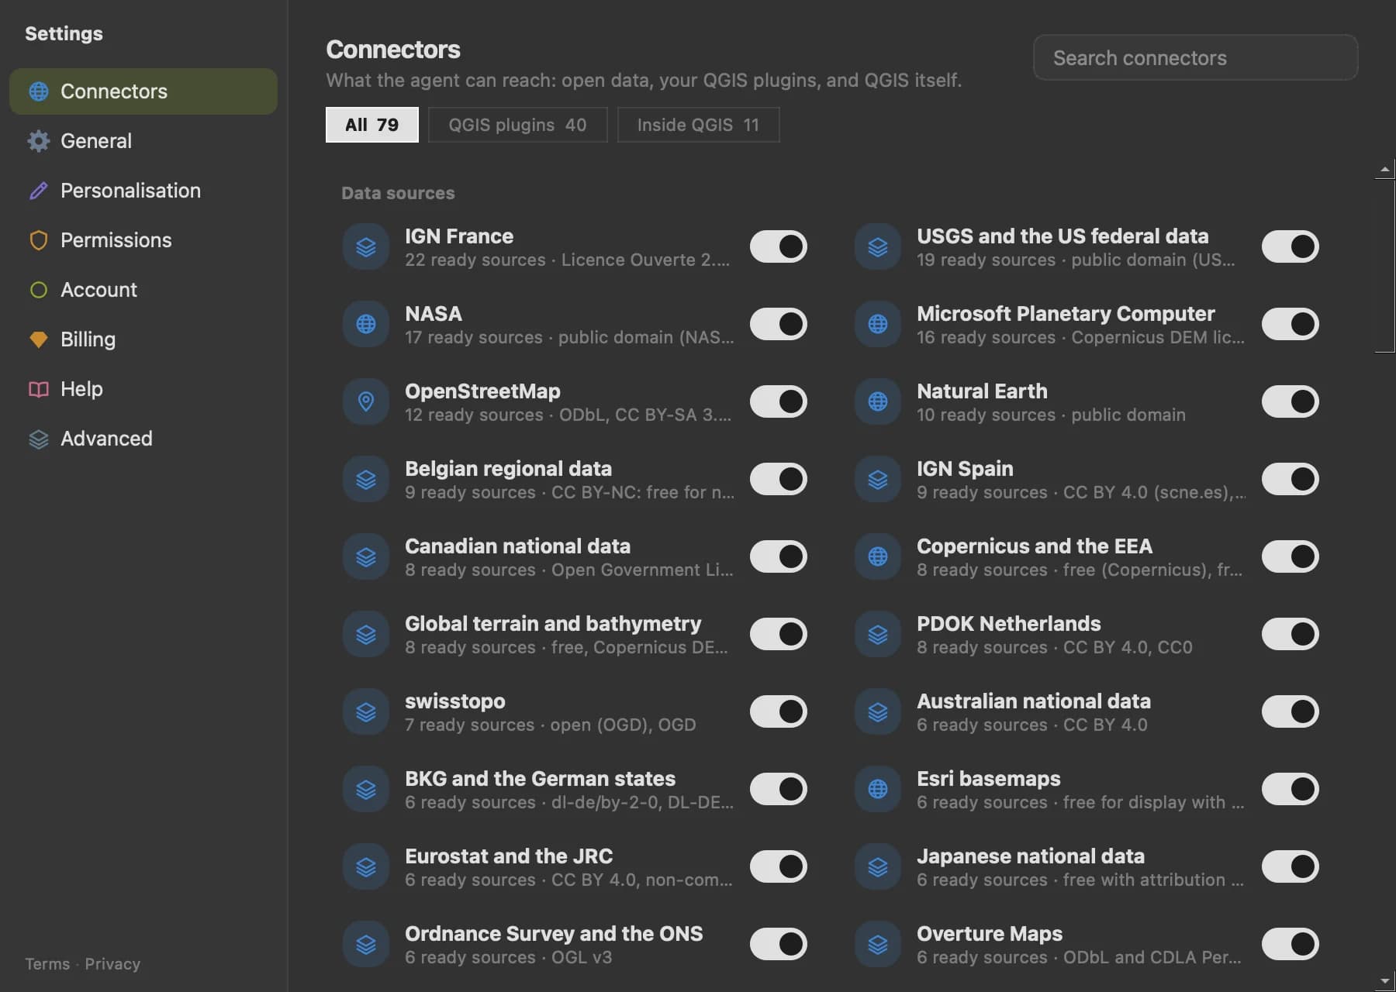The width and height of the screenshot is (1396, 992).
Task: Click the IGN Spain layers icon
Action: (x=878, y=479)
